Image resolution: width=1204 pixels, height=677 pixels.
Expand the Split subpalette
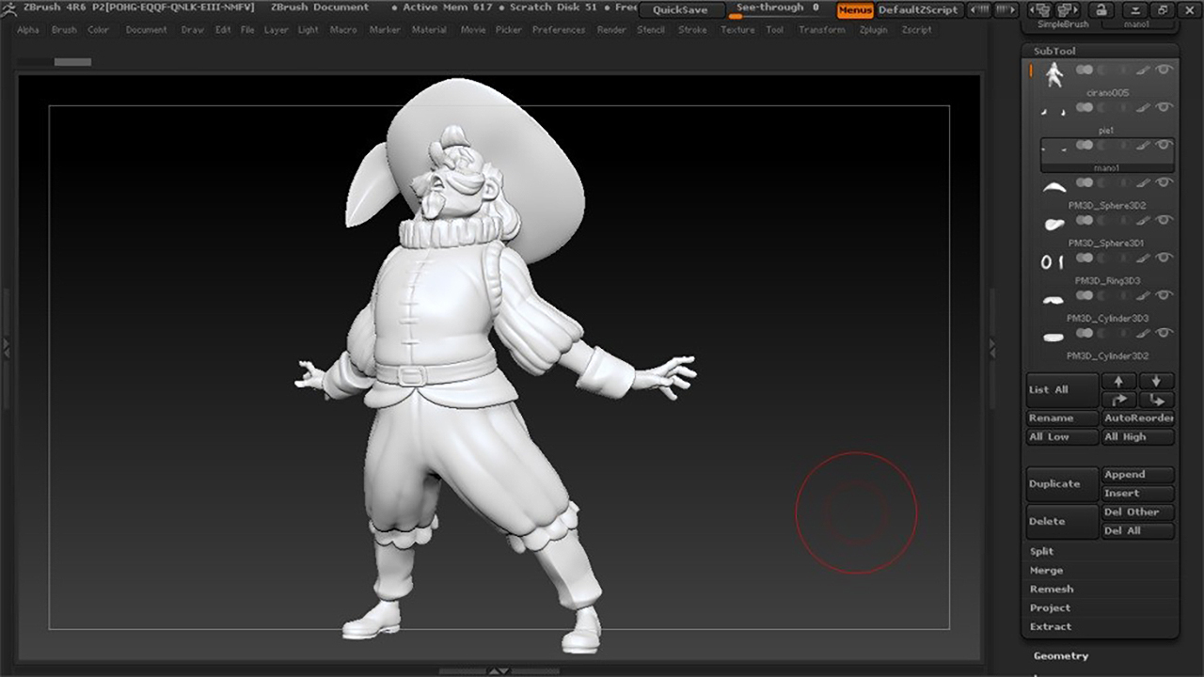1041,551
